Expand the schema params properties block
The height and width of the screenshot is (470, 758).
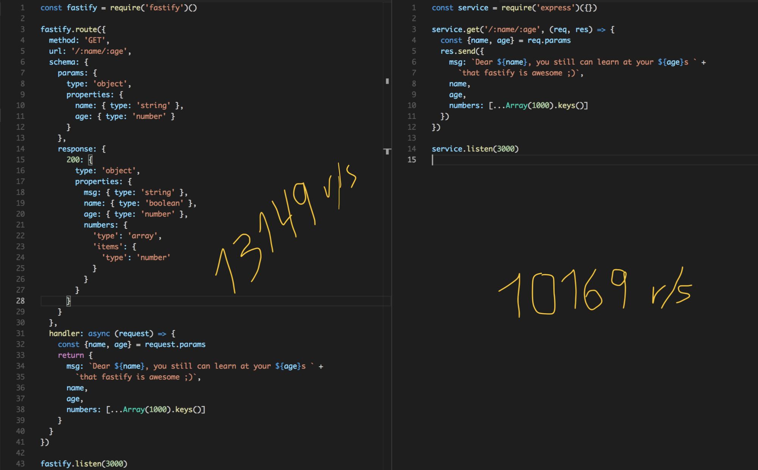pyautogui.click(x=34, y=95)
